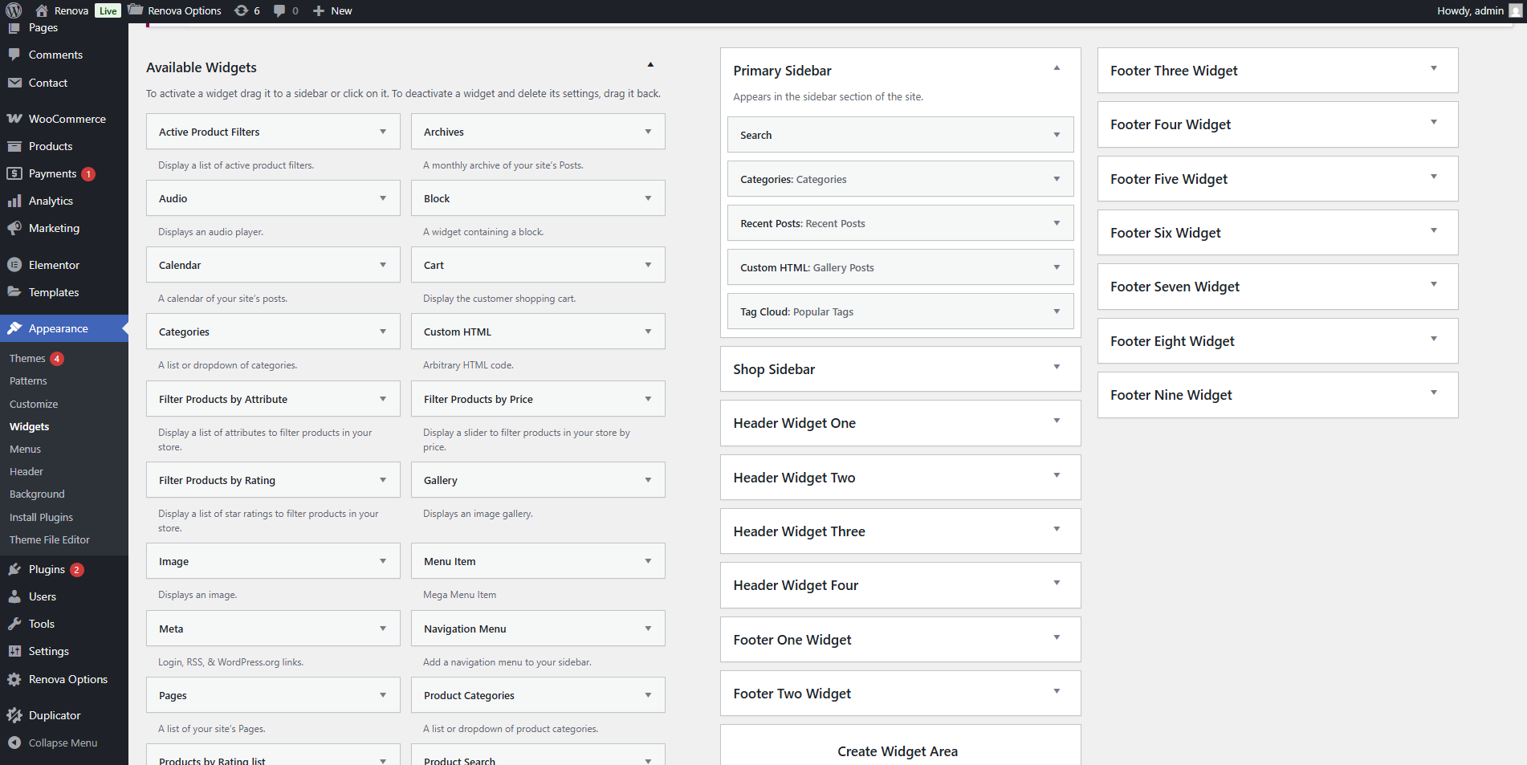Collapse the Primary Sidebar panel

(1057, 68)
